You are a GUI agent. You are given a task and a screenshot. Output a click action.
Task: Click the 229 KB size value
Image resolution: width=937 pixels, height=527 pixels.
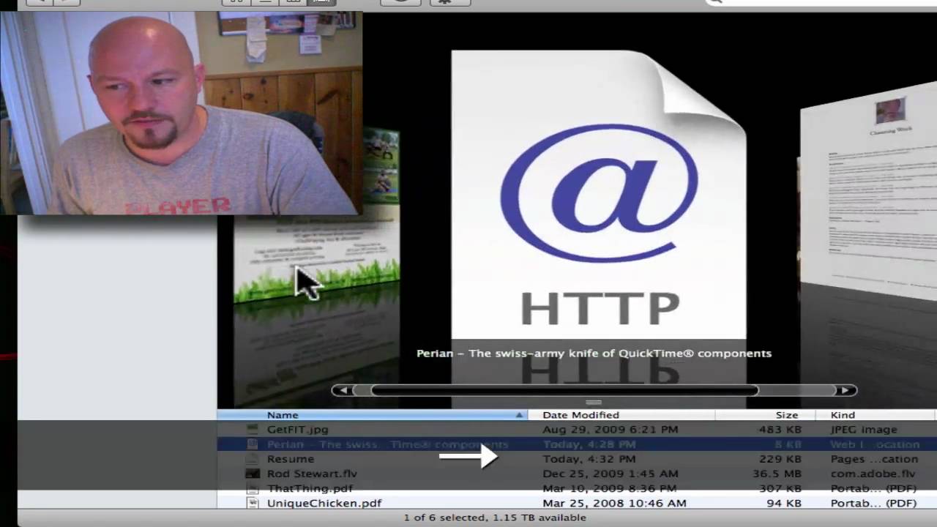pyautogui.click(x=782, y=459)
